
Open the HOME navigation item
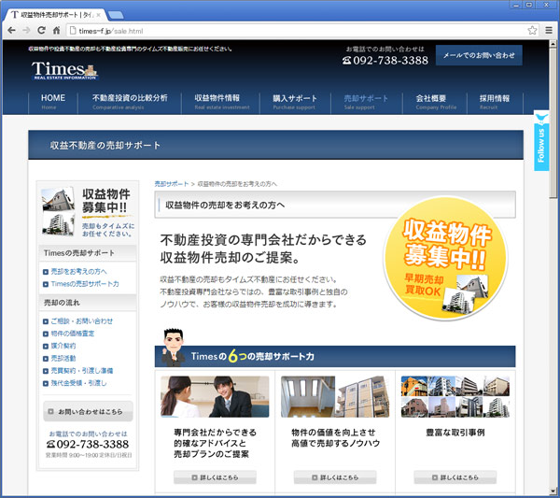pos(53,102)
